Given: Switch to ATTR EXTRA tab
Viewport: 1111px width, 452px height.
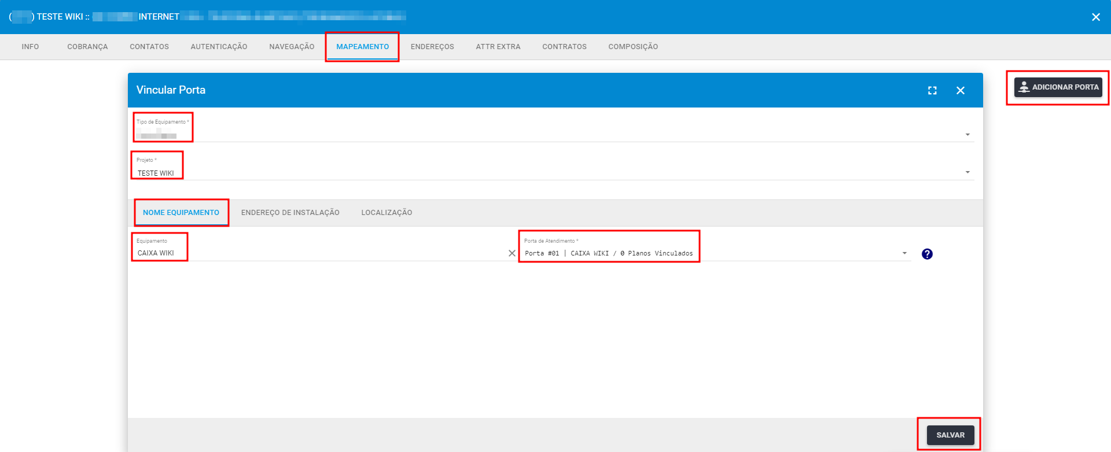Looking at the screenshot, I should pyautogui.click(x=498, y=47).
